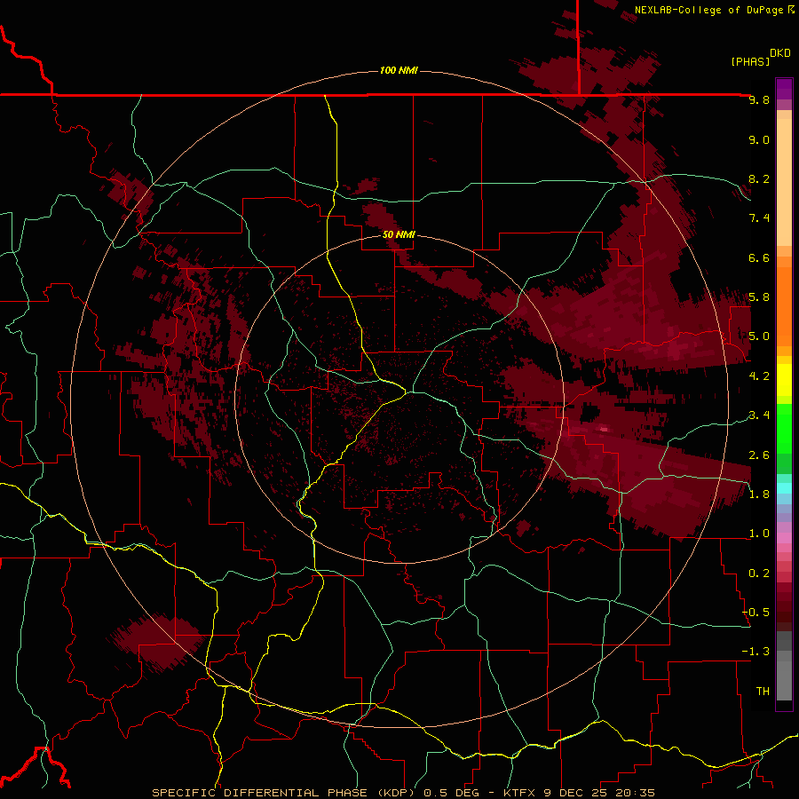The image size is (799, 799).
Task: Click the 4.2 value on the scale
Action: click(x=759, y=376)
